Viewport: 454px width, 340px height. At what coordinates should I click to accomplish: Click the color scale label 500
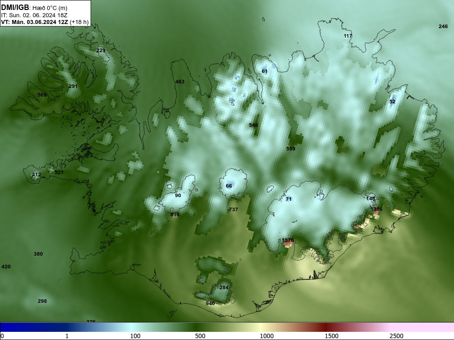point(200,336)
